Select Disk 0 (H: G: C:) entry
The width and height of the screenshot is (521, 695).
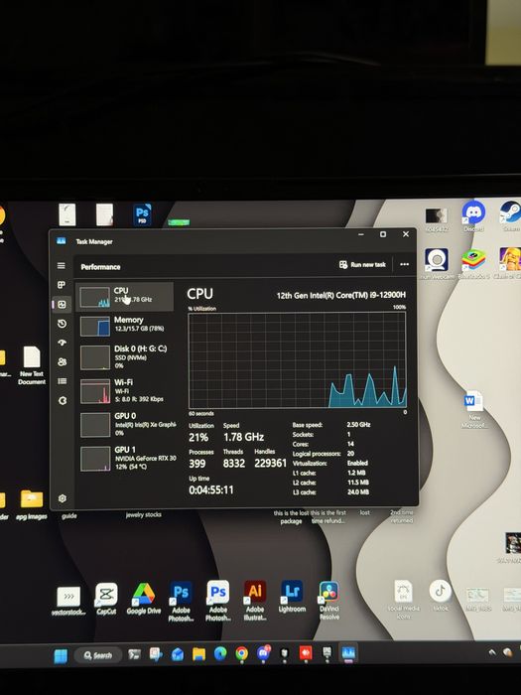click(124, 357)
